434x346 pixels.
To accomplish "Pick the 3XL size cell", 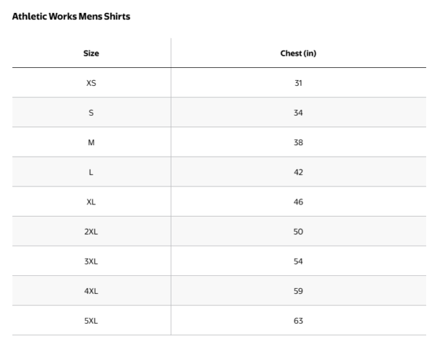I will click(91, 261).
